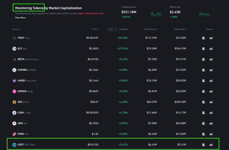Open the detail icon in the BETA row
This screenshot has height=150, width=229.
coord(204,60)
